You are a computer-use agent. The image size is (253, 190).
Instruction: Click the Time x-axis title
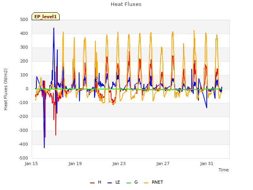tap(224, 170)
